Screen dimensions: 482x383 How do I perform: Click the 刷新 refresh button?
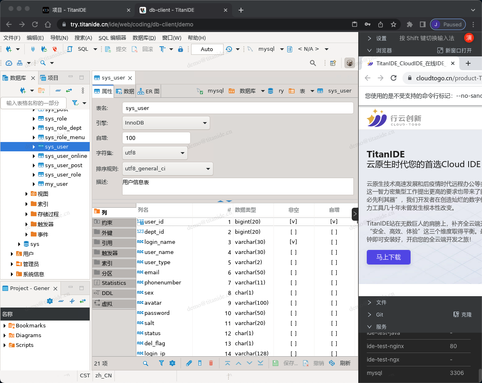pos(340,363)
